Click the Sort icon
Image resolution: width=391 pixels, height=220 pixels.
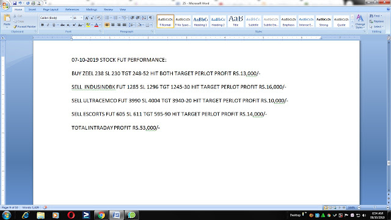144,18
